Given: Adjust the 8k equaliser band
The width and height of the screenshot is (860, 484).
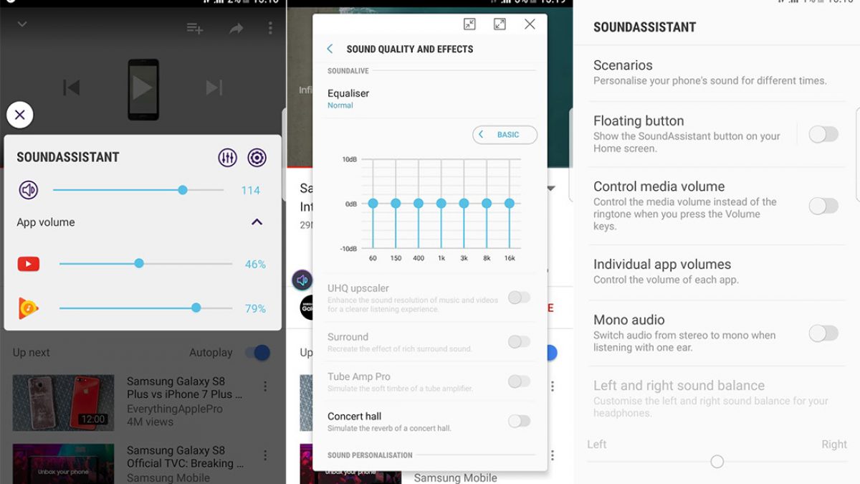Looking at the screenshot, I should [x=487, y=204].
